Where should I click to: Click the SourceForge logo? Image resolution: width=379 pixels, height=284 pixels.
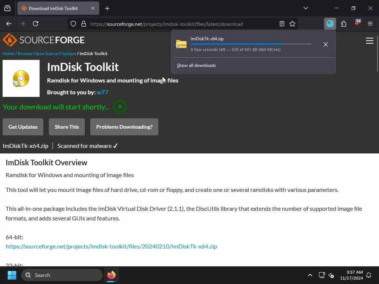point(44,40)
